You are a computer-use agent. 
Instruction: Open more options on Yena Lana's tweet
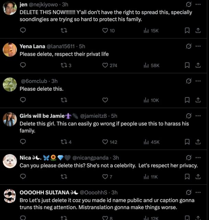[x=198, y=46]
